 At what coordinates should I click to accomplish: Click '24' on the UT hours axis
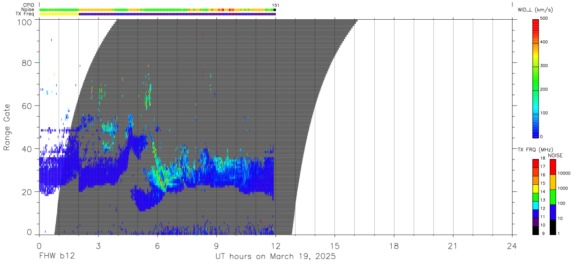(x=512, y=245)
